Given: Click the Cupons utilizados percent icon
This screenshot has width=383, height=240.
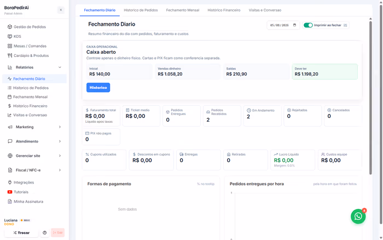Looking at the screenshot, I should click(87, 155).
